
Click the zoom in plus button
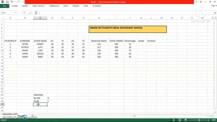pyautogui.click(x=209, y=120)
